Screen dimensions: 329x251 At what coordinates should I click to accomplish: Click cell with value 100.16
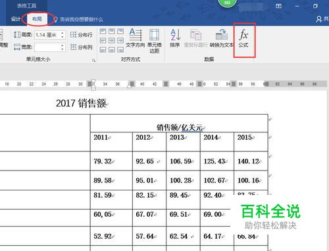tap(251, 181)
